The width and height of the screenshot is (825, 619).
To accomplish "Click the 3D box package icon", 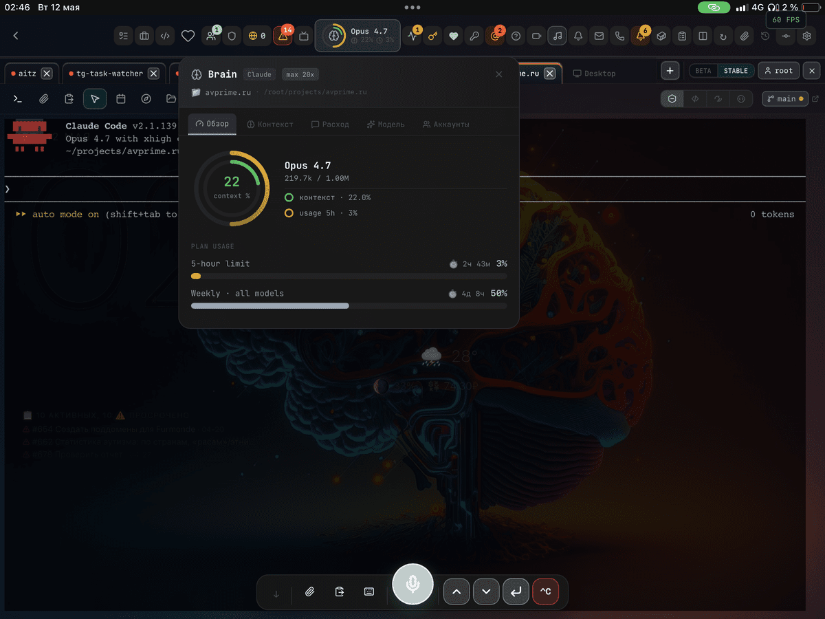I will [x=661, y=36].
